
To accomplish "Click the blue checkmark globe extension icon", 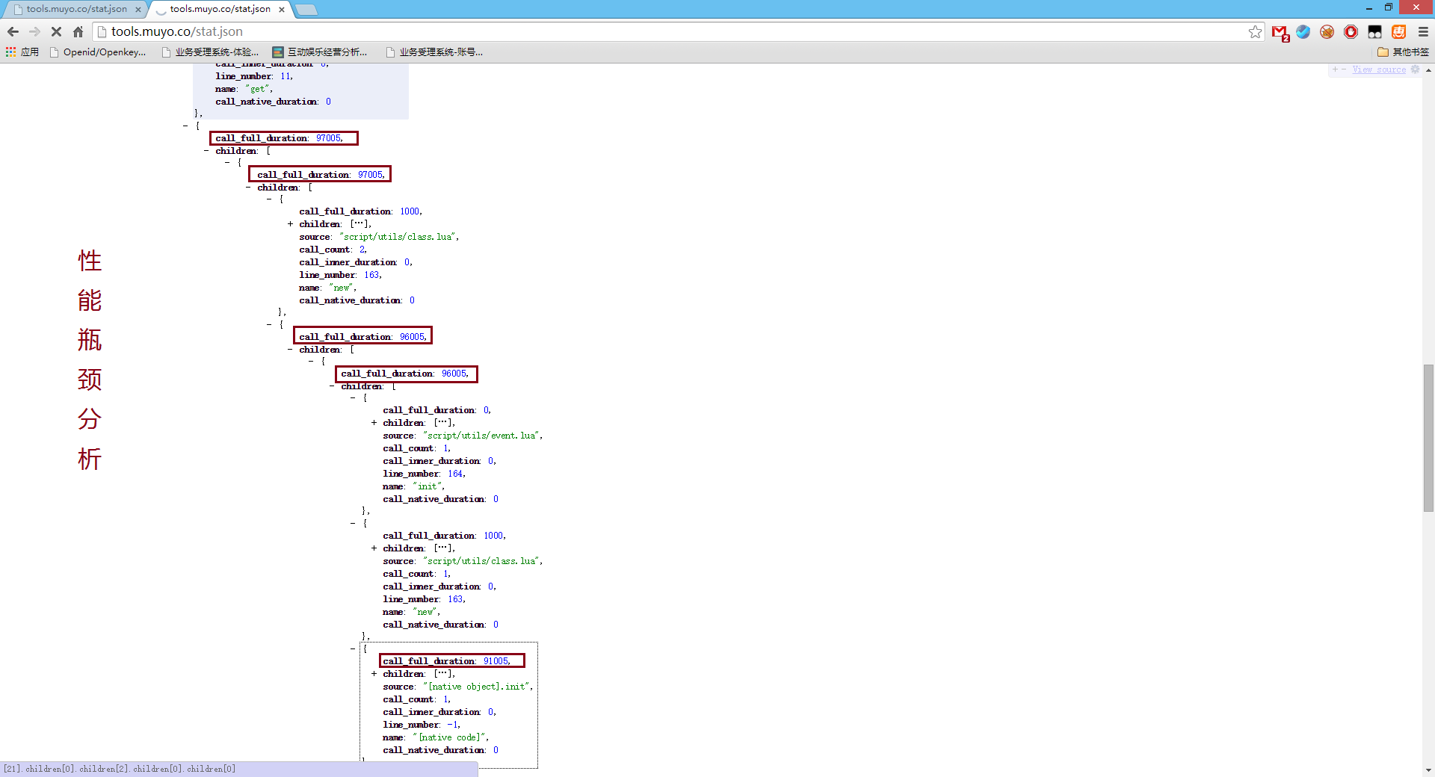I will [x=1303, y=31].
